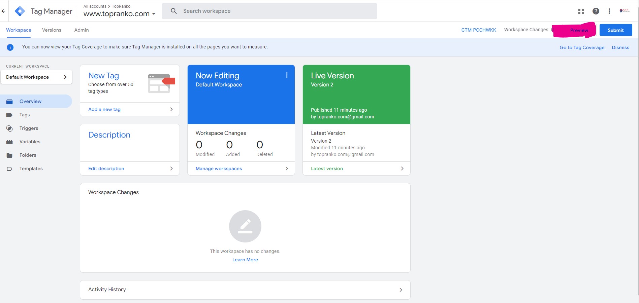Click the Edit description link
This screenshot has height=303, width=639.
106,168
